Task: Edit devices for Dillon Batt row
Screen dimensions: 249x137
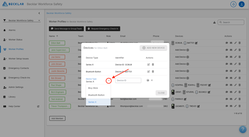Action: [x=196, y=43]
